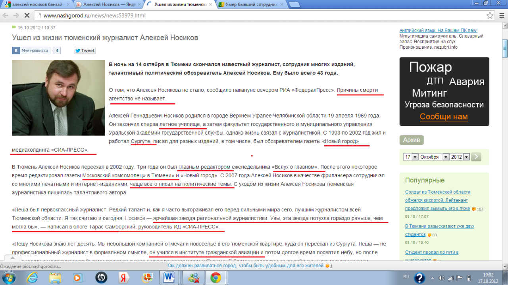The width and height of the screenshot is (508, 285).
Task: Open 'Как должен развиваться город' link at bottom
Action: (246, 266)
